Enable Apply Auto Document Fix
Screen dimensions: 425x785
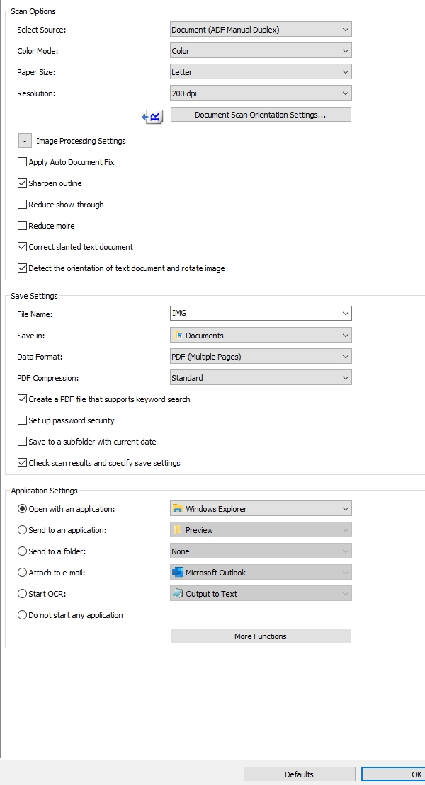pos(23,162)
